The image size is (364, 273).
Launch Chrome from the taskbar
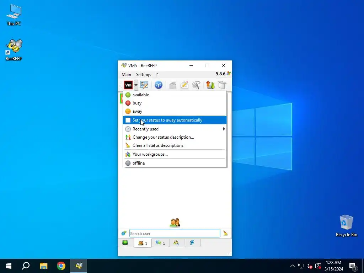61,266
